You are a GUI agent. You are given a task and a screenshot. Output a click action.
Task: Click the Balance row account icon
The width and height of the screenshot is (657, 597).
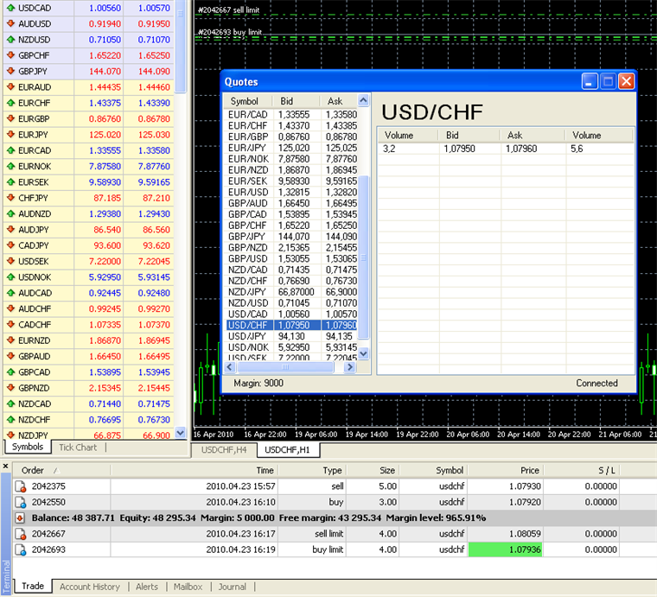point(20,518)
